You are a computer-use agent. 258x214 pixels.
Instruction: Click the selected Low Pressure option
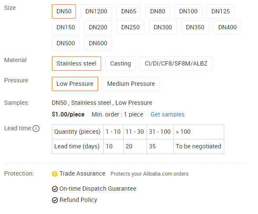[x=75, y=84]
